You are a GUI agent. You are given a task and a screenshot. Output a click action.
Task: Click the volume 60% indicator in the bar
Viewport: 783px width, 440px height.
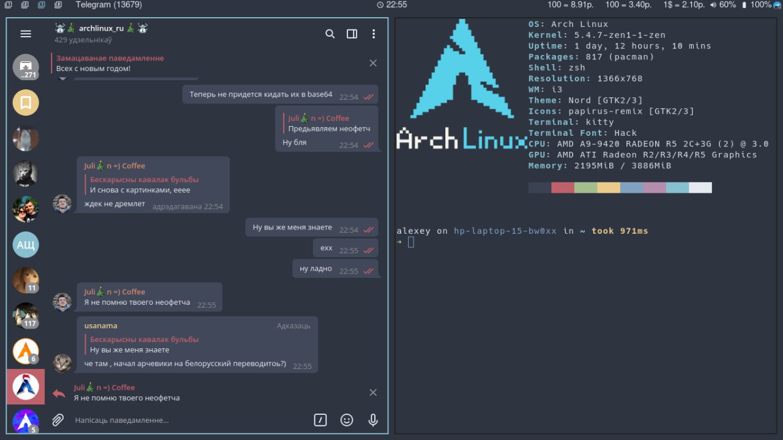pos(723,5)
